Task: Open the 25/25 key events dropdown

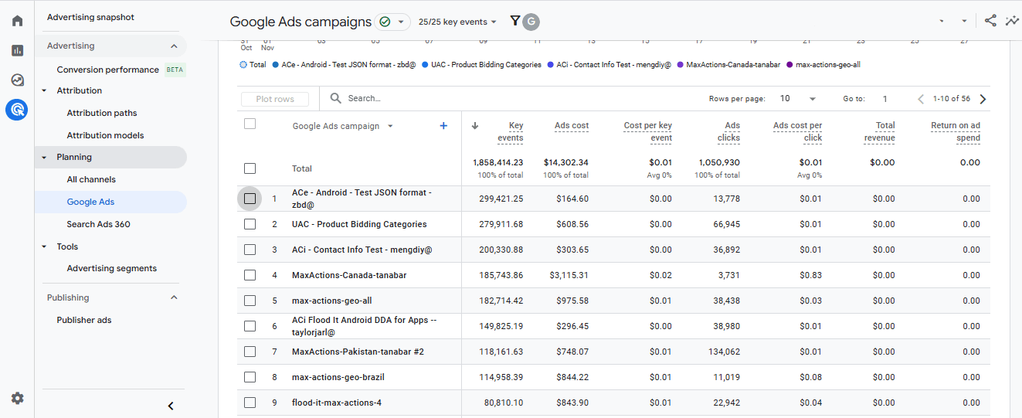Action: click(457, 22)
